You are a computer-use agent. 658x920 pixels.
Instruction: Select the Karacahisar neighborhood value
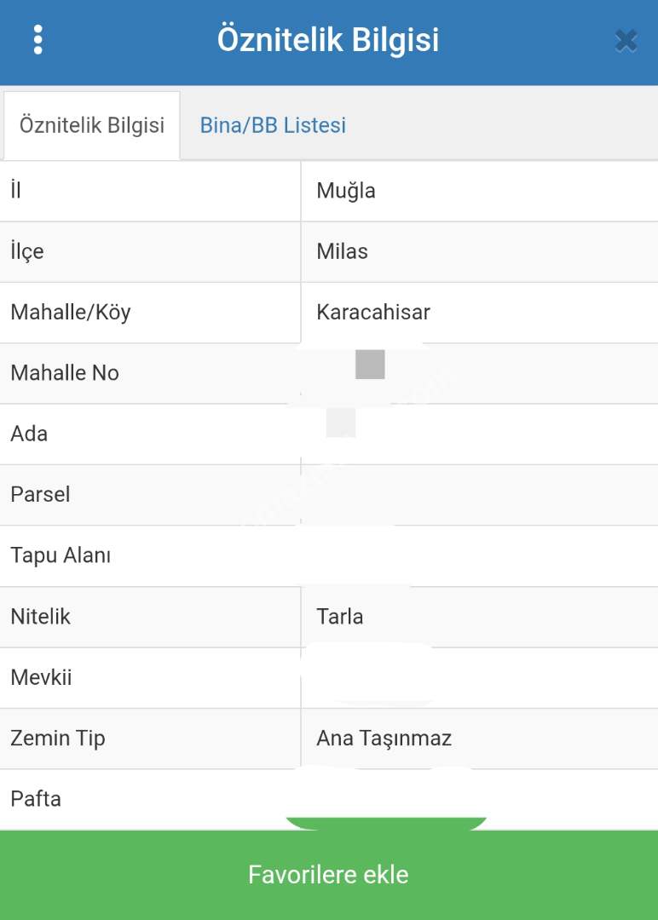tap(373, 313)
